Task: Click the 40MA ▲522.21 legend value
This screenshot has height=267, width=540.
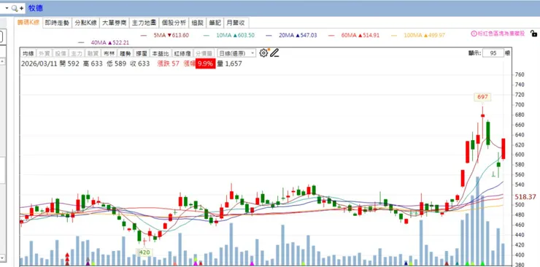Action: tap(110, 42)
